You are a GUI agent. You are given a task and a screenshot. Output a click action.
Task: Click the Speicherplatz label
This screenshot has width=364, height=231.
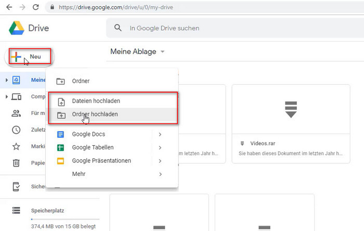click(x=48, y=211)
